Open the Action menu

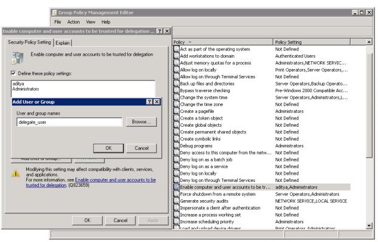(x=74, y=22)
